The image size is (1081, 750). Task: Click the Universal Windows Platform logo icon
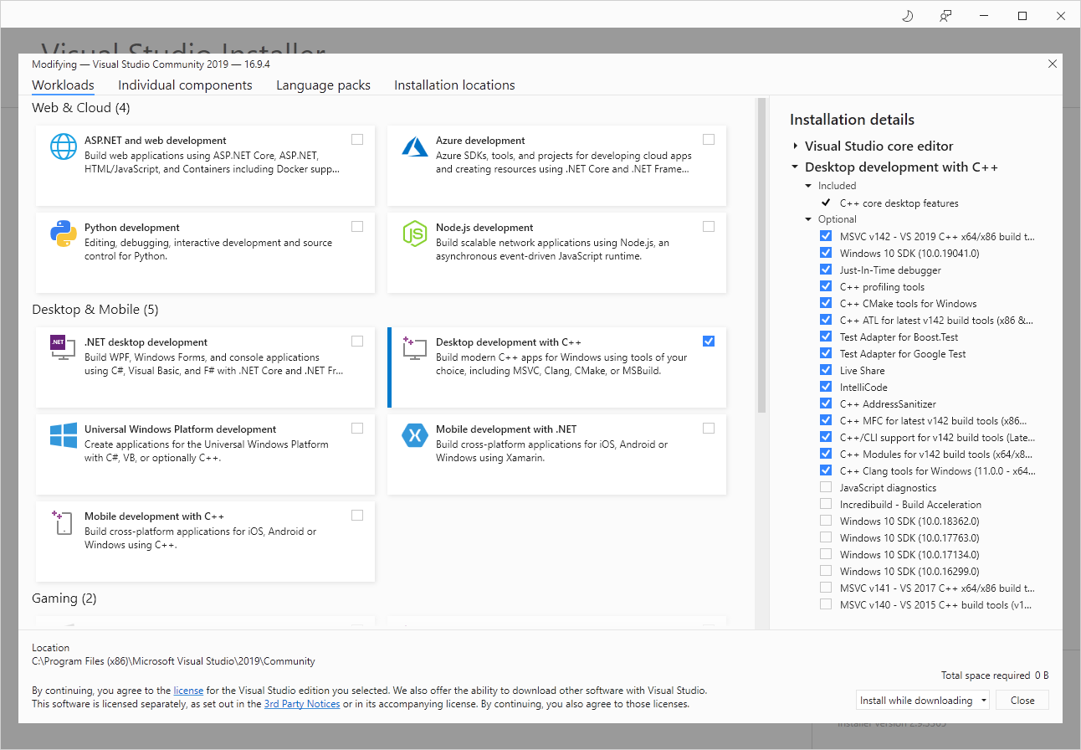[x=64, y=435]
